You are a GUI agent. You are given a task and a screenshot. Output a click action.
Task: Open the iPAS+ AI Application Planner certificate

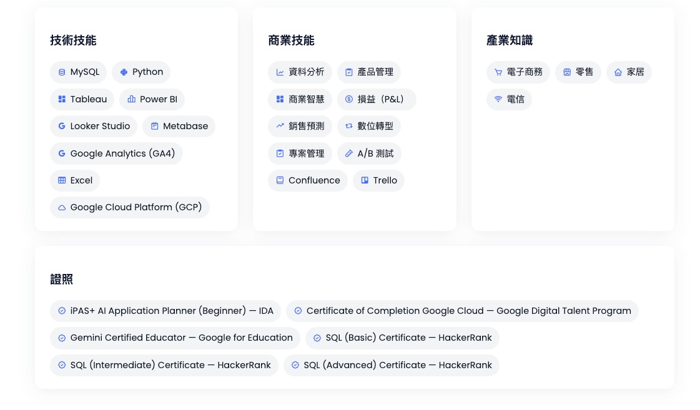(165, 311)
